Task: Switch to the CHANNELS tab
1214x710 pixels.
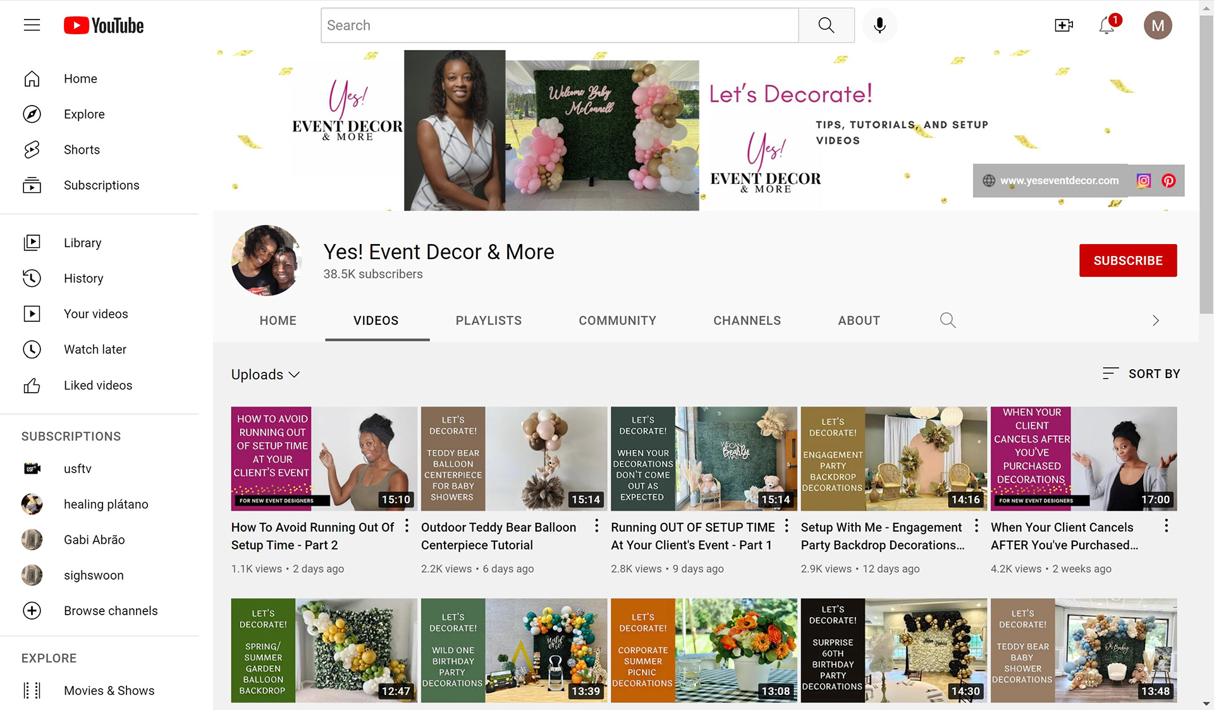Action: [747, 321]
